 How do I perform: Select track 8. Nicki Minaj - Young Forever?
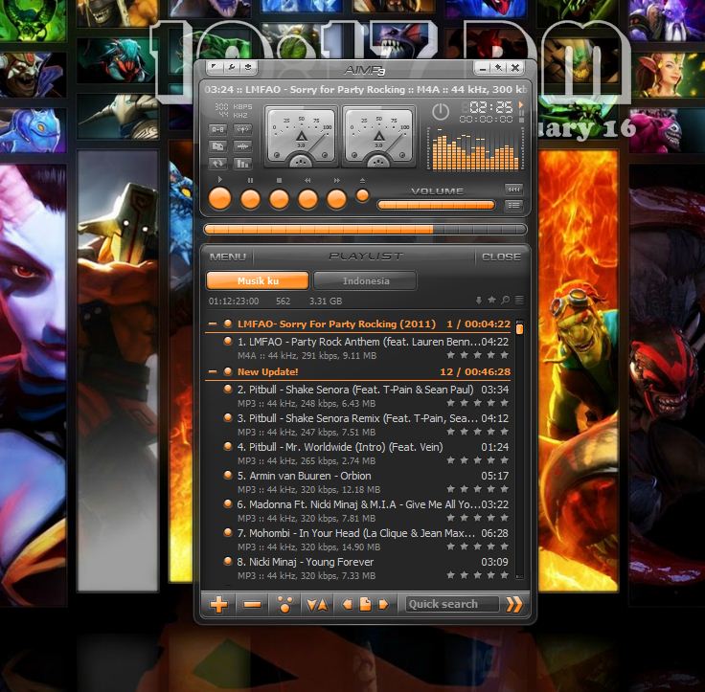(360, 569)
